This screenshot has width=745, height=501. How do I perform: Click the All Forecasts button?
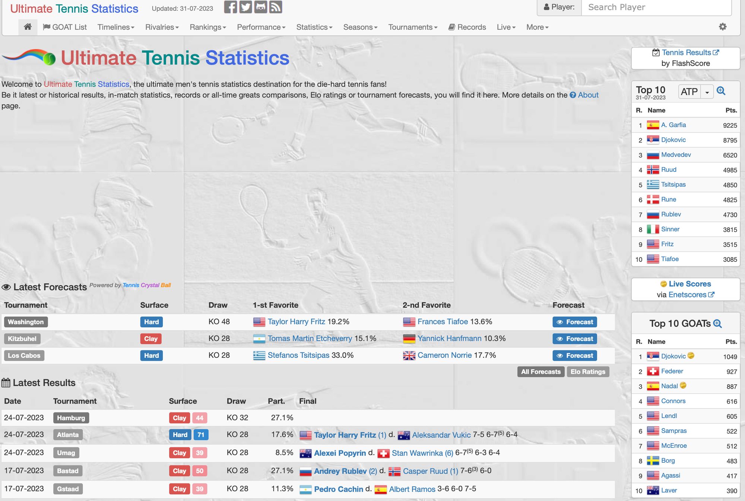click(x=540, y=372)
